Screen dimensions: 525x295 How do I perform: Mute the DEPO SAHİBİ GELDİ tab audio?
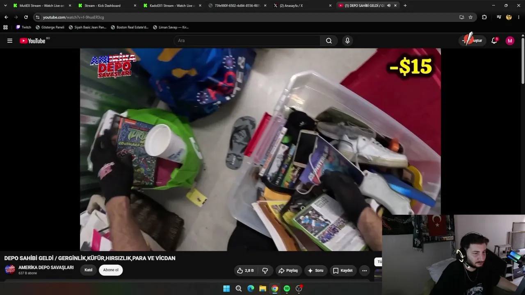(x=388, y=6)
